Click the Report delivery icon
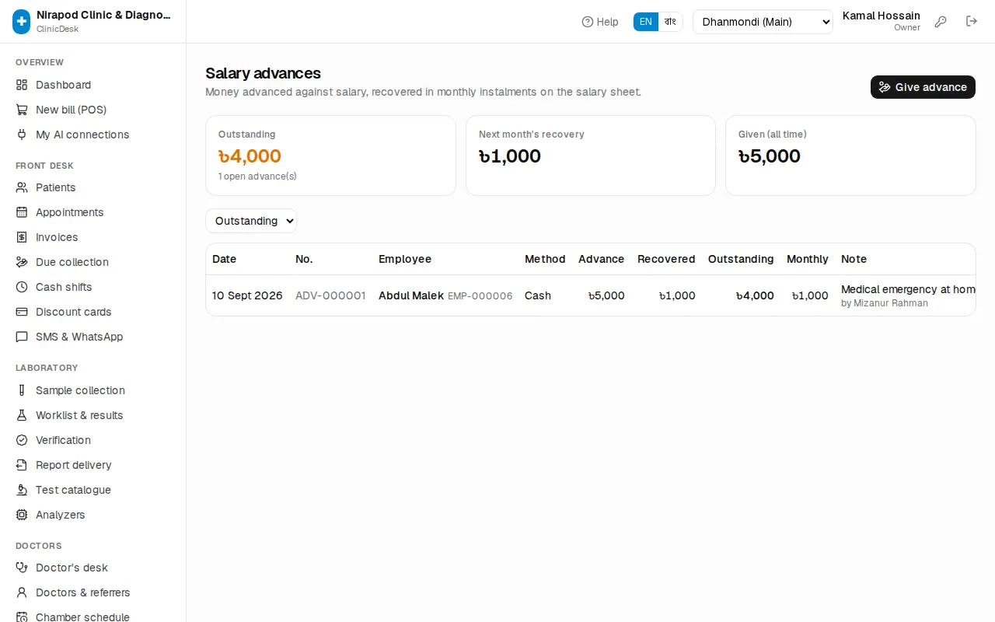Viewport: 995px width, 622px height. [22, 465]
